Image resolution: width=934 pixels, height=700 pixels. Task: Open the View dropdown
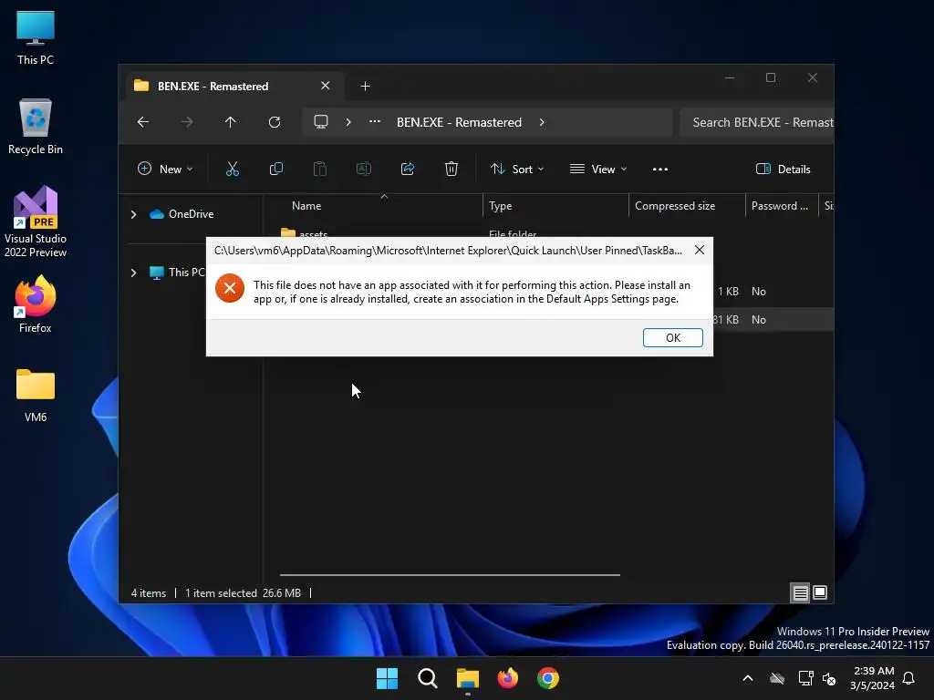click(x=598, y=169)
